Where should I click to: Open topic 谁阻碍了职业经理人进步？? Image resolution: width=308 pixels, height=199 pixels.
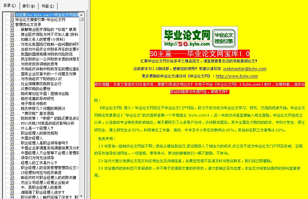[40, 192]
